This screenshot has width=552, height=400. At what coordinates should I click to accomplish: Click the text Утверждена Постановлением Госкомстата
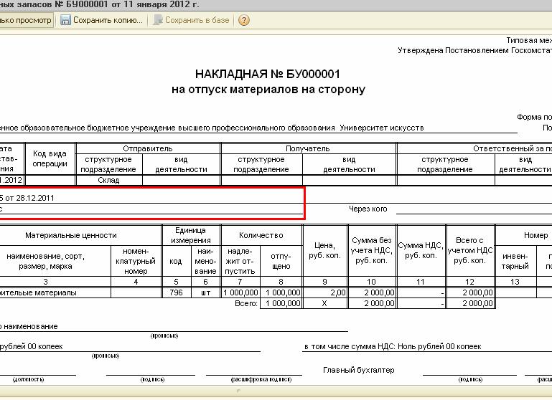(474, 50)
